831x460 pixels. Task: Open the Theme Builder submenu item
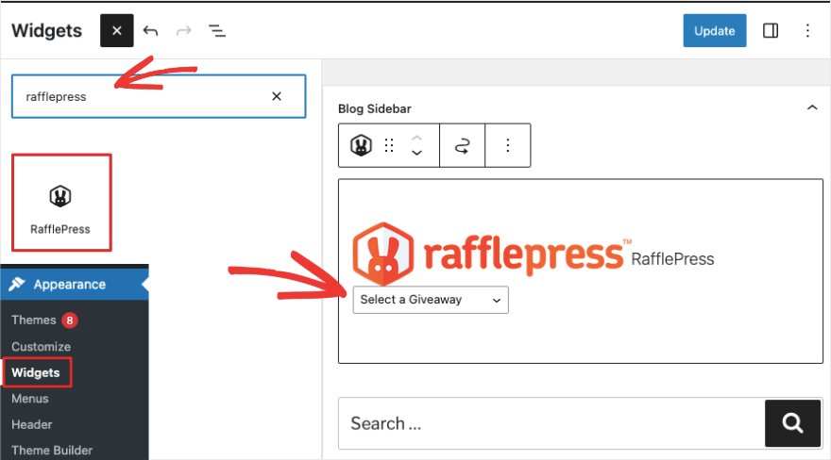tap(52, 450)
